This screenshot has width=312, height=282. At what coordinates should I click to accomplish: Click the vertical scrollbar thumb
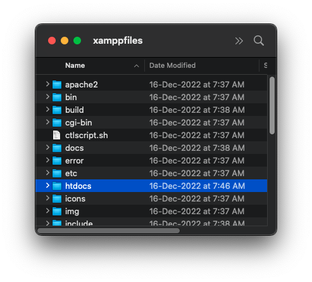pyautogui.click(x=272, y=105)
